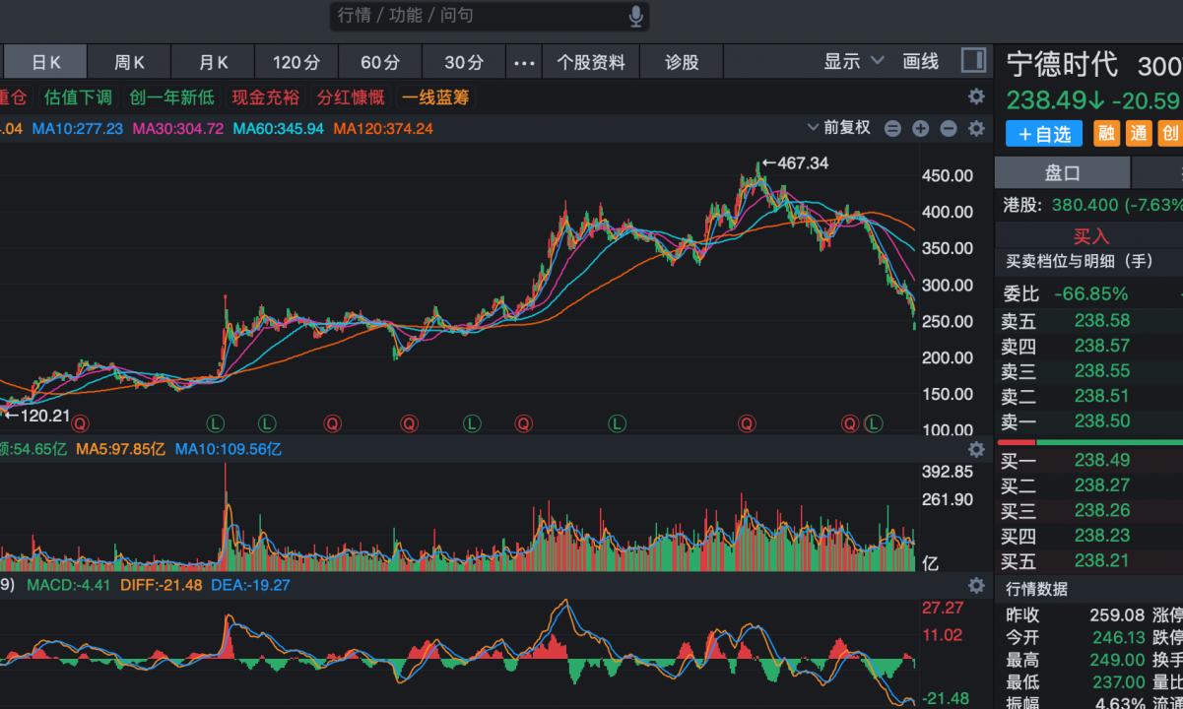Click the 买入 buy button

(1090, 235)
